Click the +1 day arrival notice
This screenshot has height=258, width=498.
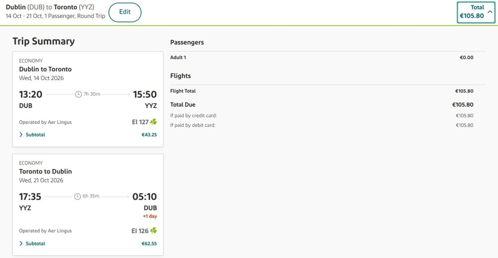pos(150,216)
